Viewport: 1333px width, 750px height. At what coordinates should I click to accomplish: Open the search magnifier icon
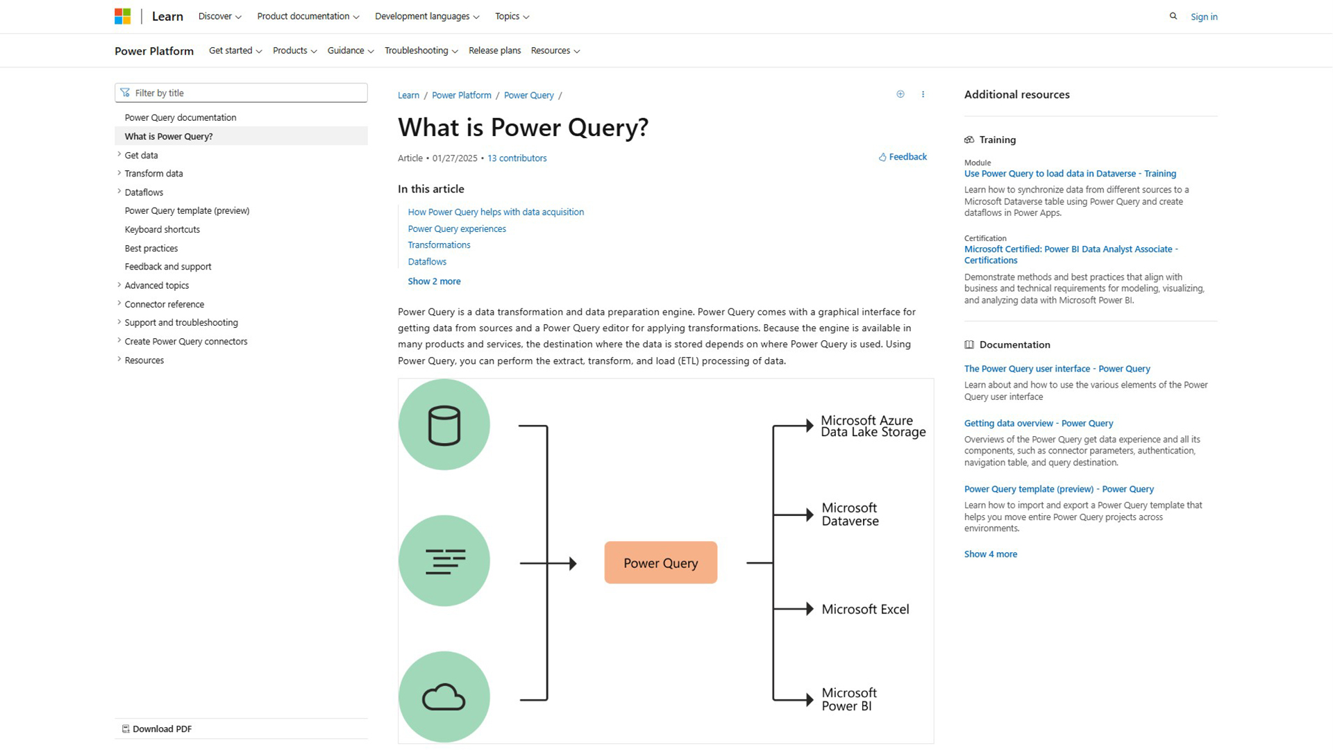click(1173, 16)
